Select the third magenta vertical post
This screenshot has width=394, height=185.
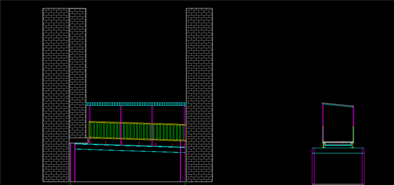coord(152,126)
